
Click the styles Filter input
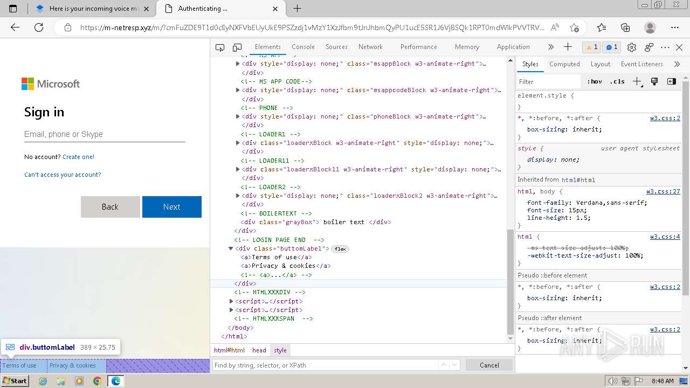tap(549, 81)
